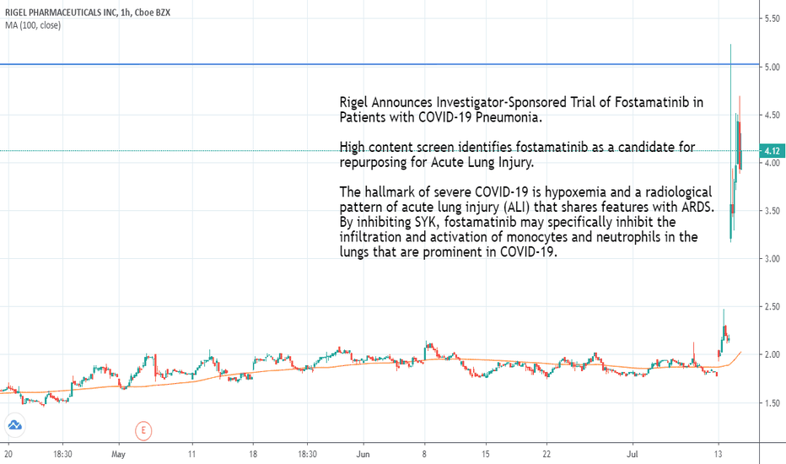Click the 1.50 price axis label

click(772, 402)
